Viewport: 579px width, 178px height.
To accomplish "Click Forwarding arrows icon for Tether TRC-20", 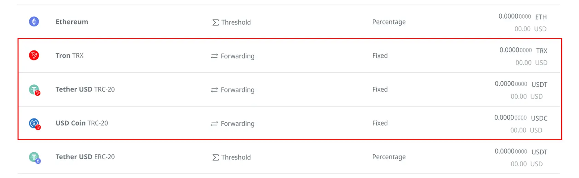I will click(x=214, y=90).
